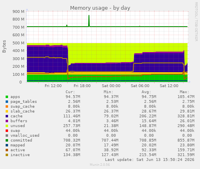Click the 'Min:' column header
Image resolution: width=200 pixels, height=169 pixels.
tap(108, 92)
